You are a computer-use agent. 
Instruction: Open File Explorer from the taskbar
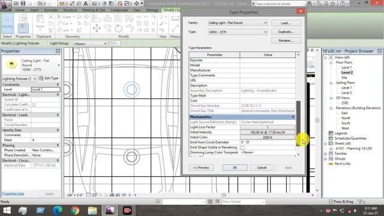coord(92,211)
